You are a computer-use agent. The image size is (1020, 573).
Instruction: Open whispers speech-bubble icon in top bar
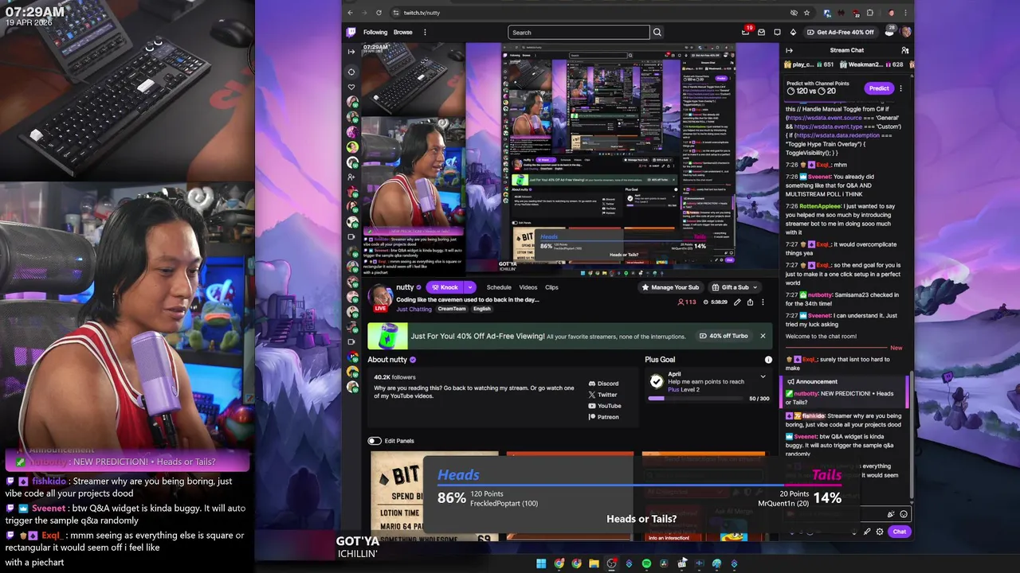tap(777, 33)
